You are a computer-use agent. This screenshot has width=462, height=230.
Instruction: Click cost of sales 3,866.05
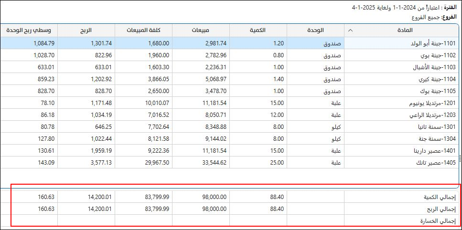(x=159, y=79)
